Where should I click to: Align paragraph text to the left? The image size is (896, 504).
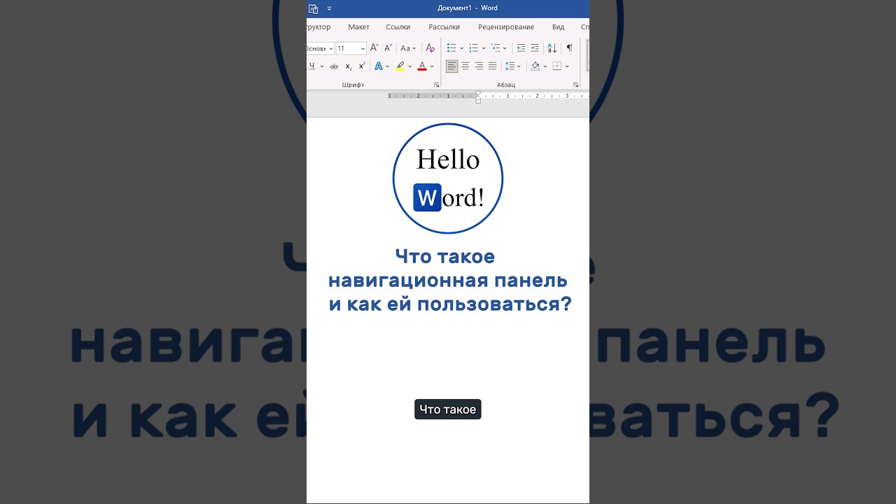pyautogui.click(x=451, y=66)
